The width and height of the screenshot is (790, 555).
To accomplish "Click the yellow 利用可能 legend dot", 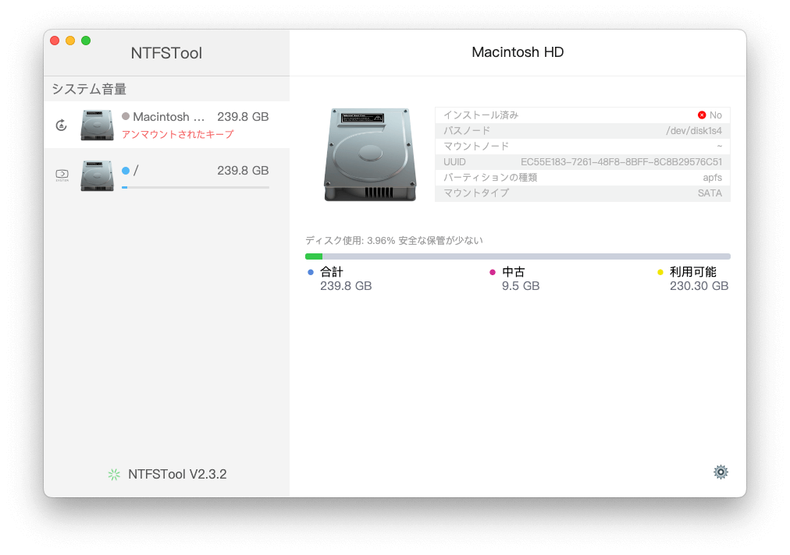I will click(660, 272).
